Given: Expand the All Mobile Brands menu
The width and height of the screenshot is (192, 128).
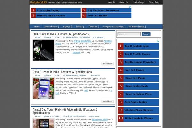Looking at the screenshot, I should (x=137, y=27).
